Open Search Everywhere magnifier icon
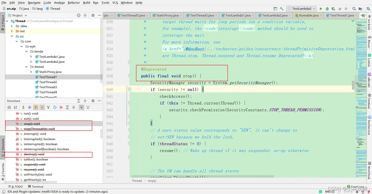The image size is (372, 194). tap(354, 9)
